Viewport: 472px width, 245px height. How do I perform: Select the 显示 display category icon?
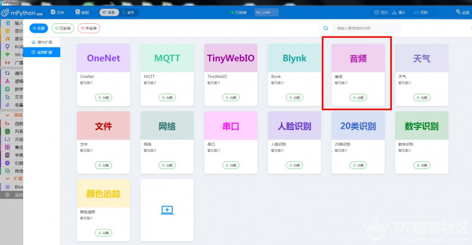pos(8,31)
